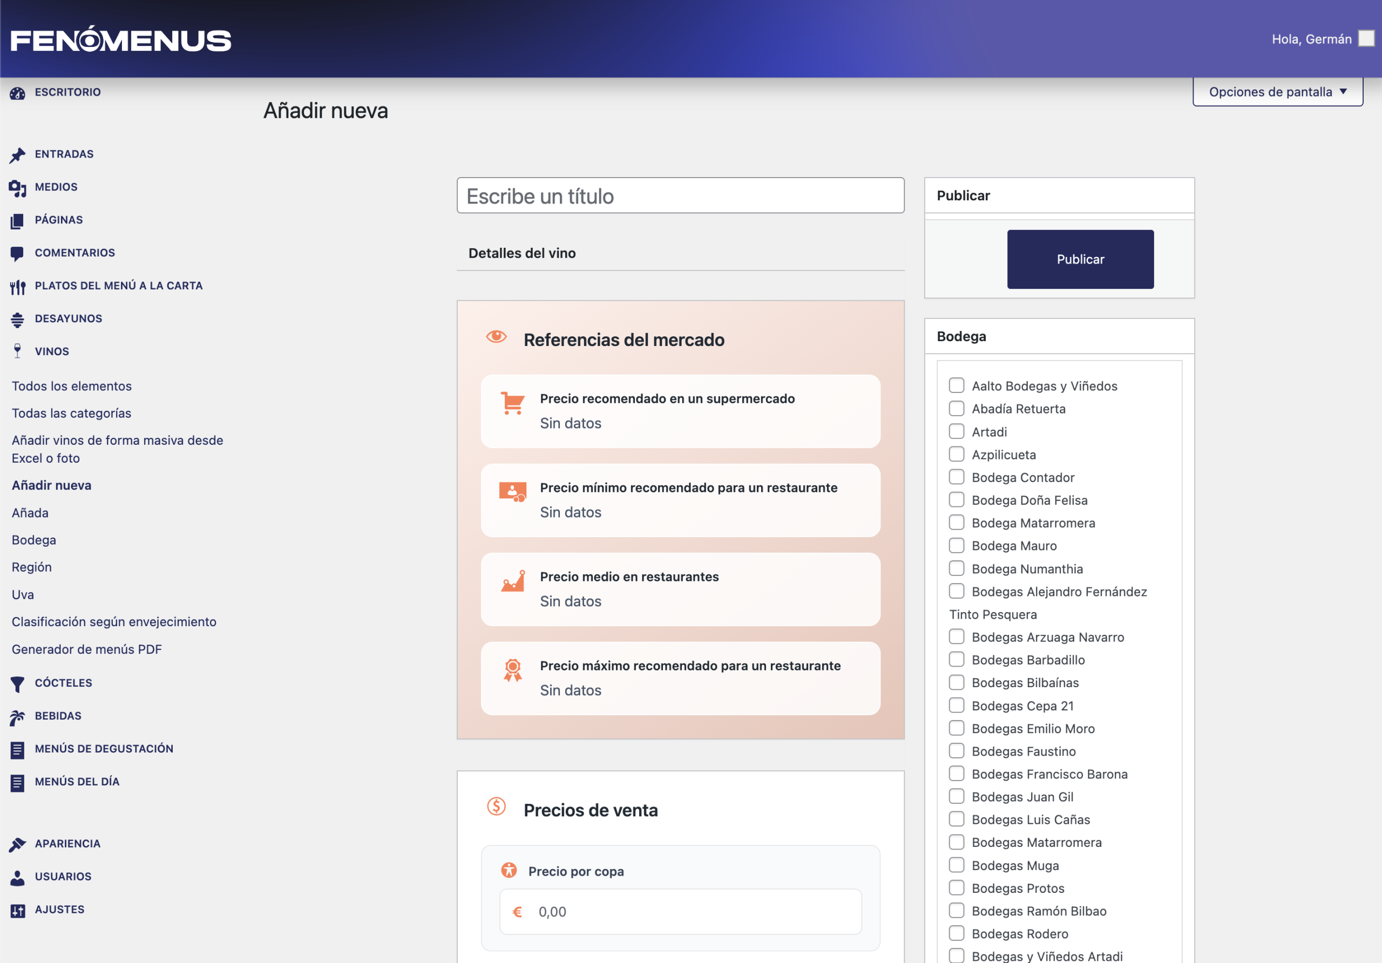Enable the Bodegas Emilio Moro checkbox

point(956,728)
